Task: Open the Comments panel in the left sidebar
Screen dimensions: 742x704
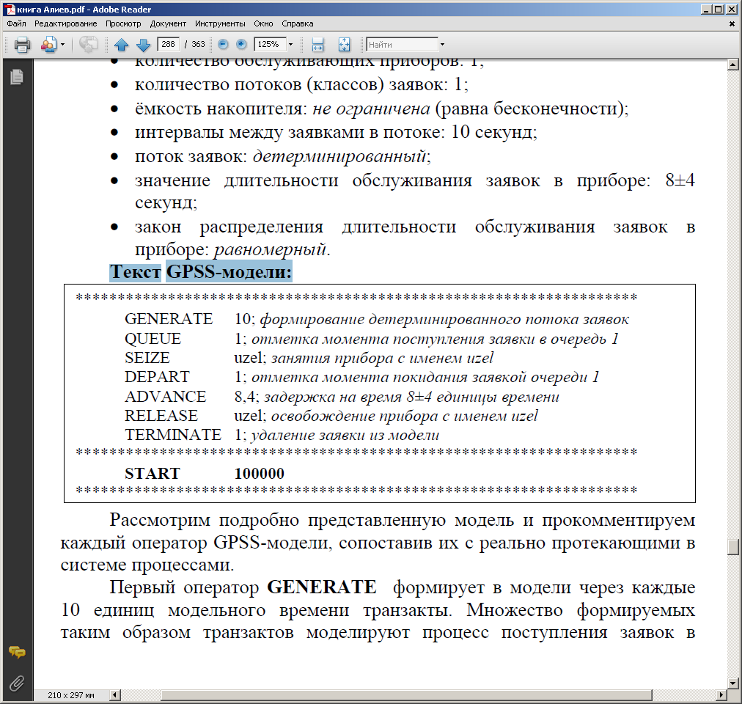Action: point(17,653)
